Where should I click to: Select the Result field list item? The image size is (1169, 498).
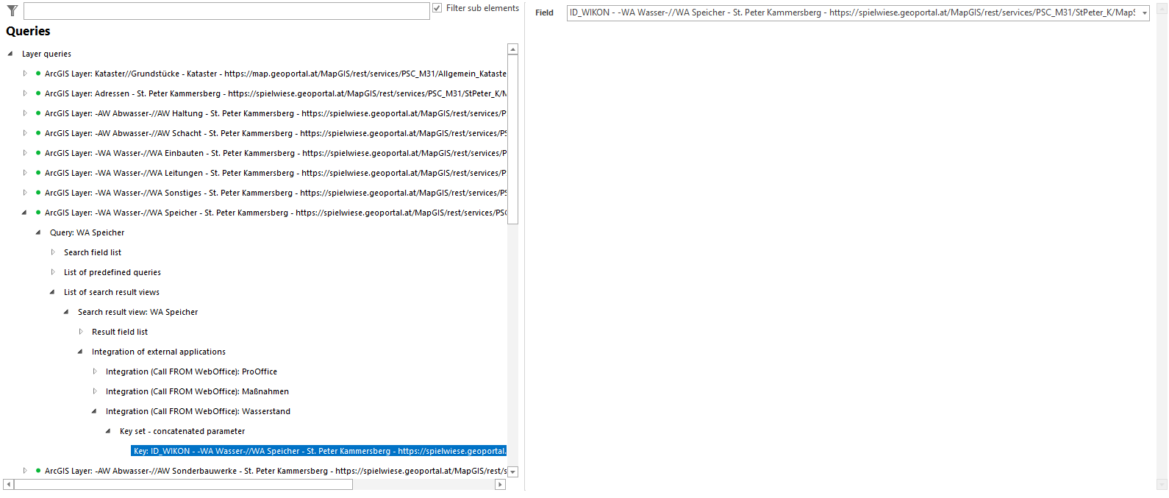[x=119, y=332]
